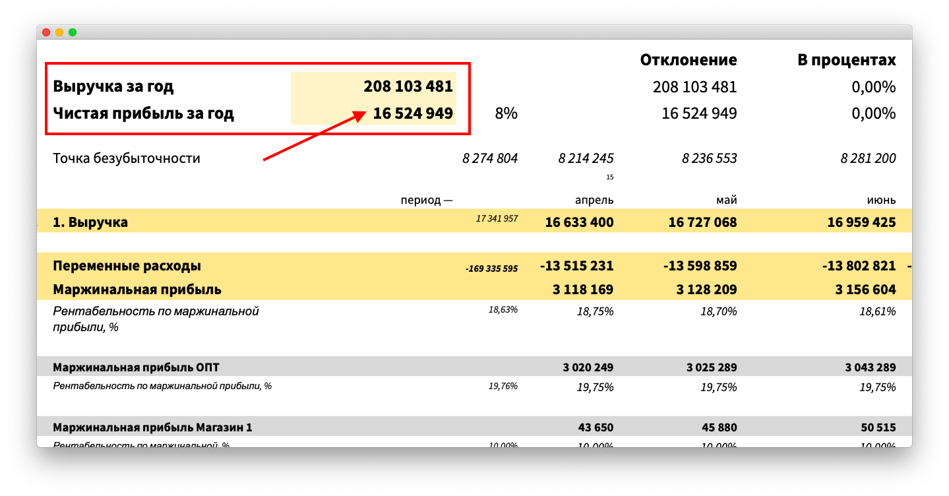Click the 8% net profit margin cell
This screenshot has height=496, width=949.
[506, 113]
